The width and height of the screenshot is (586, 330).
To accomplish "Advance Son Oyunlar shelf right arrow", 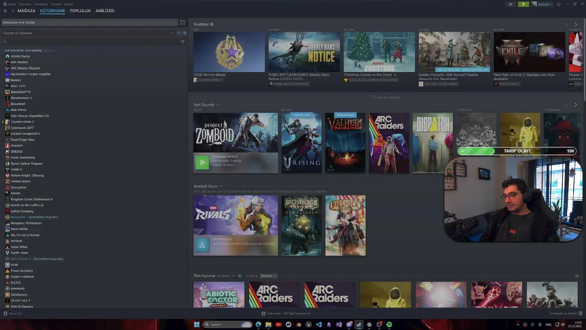I will 575,104.
